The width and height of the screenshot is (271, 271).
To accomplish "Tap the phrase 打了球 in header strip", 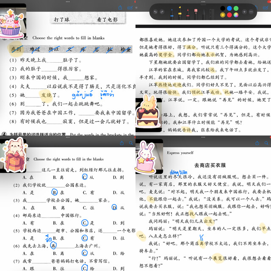I will click(62, 19).
